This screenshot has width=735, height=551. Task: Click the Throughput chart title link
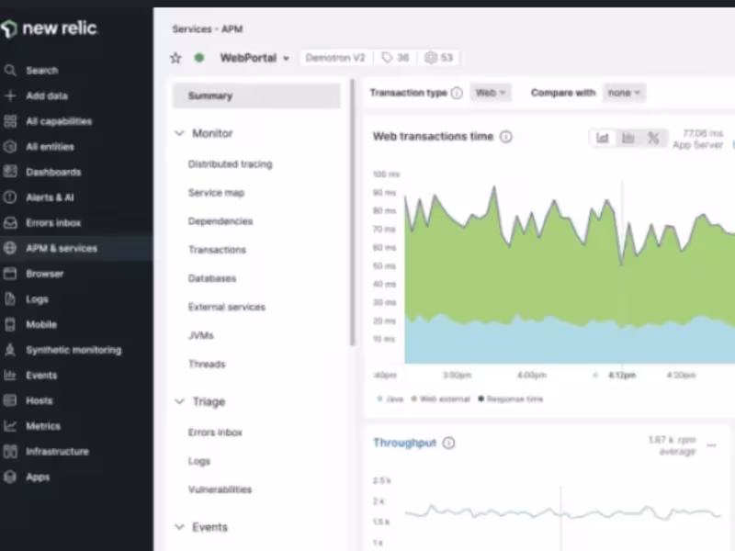[404, 443]
